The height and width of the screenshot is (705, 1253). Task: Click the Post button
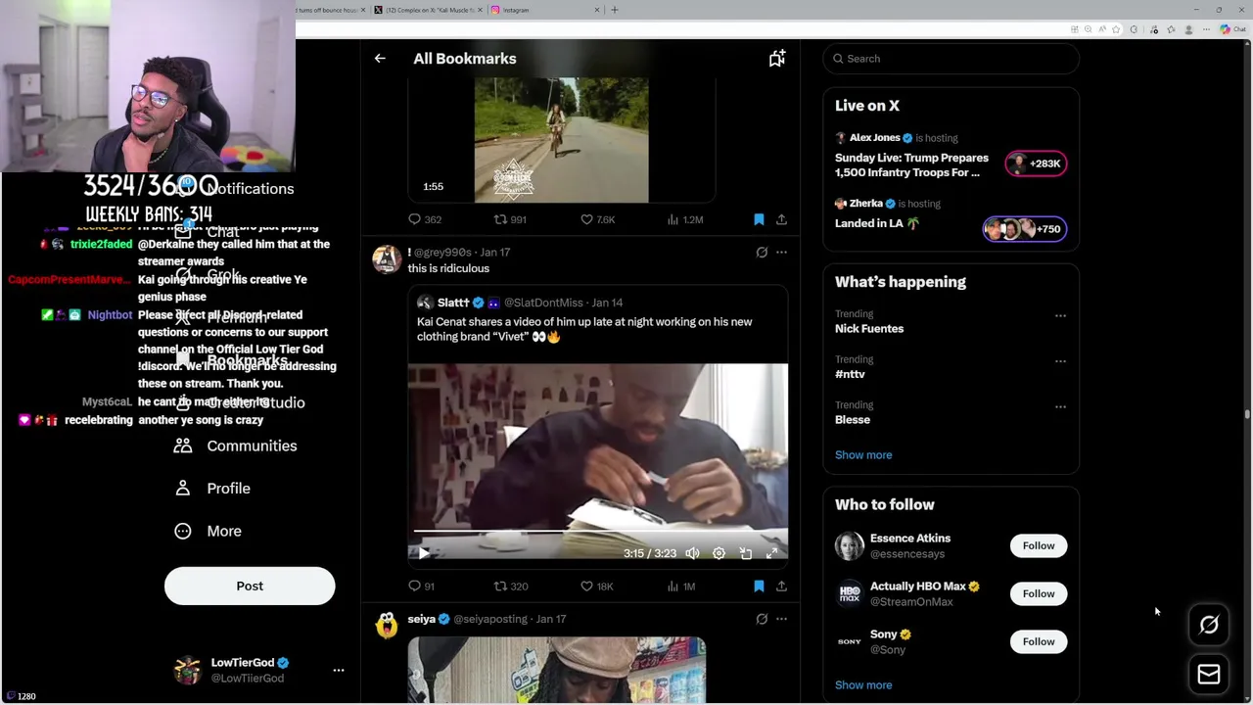pyautogui.click(x=250, y=586)
